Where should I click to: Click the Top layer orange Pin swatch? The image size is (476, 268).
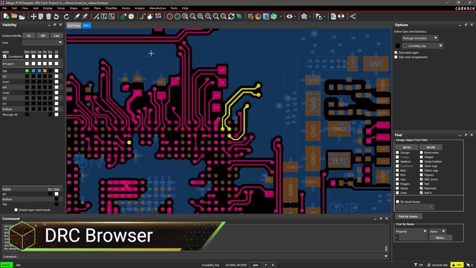click(x=45, y=71)
